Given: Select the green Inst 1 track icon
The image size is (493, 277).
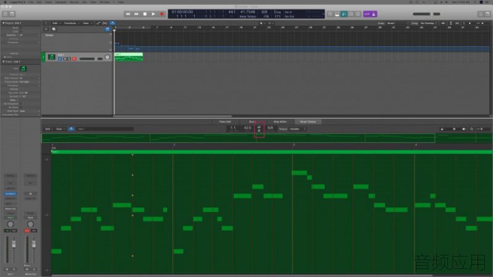Looking at the screenshot, I should coord(51,57).
